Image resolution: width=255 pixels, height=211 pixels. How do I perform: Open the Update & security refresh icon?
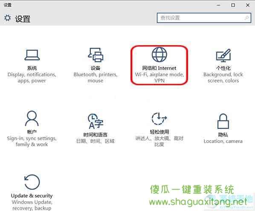[x=32, y=182]
